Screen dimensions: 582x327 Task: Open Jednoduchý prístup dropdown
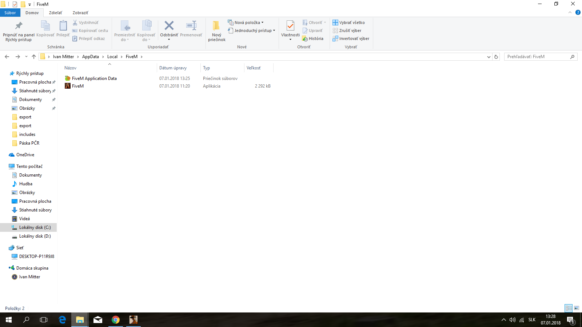point(251,31)
